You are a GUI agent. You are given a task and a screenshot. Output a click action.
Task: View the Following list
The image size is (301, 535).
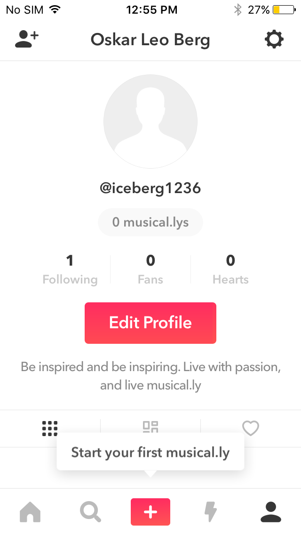[70, 269]
